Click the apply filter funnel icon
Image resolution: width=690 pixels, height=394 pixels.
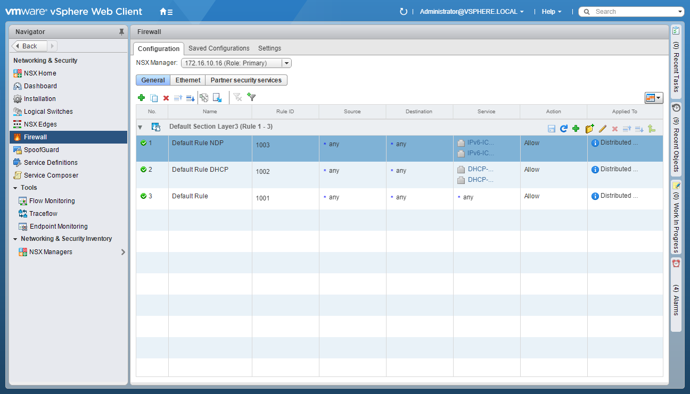252,97
